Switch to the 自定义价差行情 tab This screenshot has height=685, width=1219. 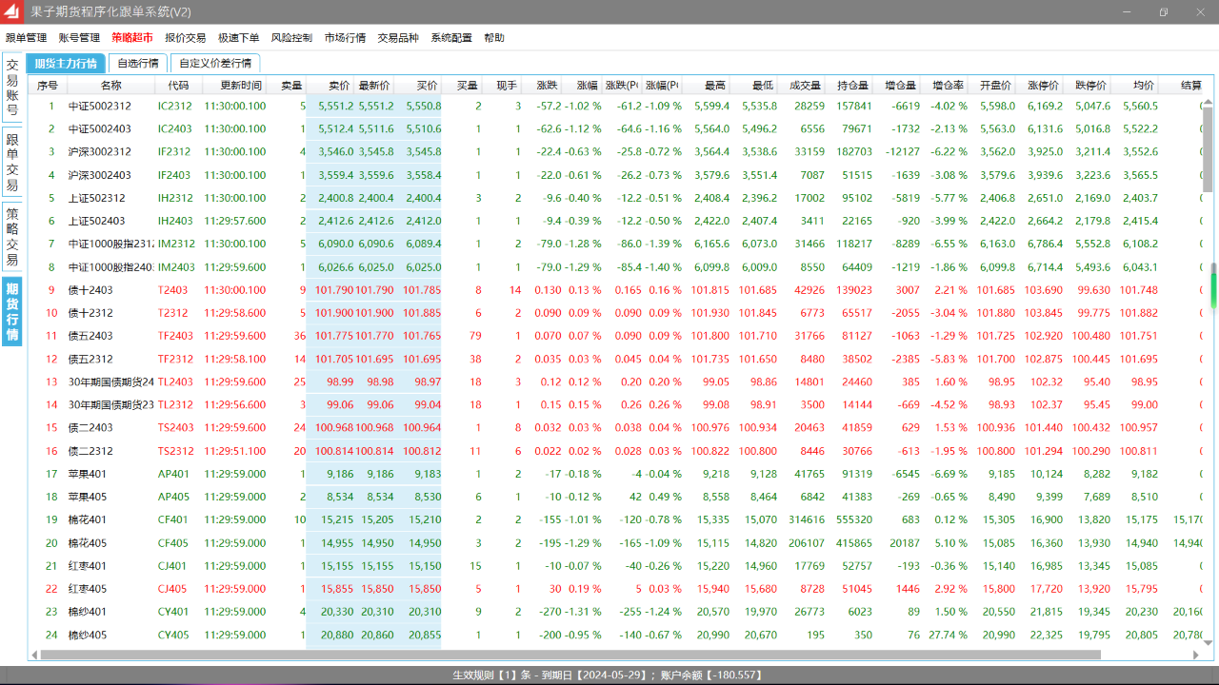pos(215,64)
